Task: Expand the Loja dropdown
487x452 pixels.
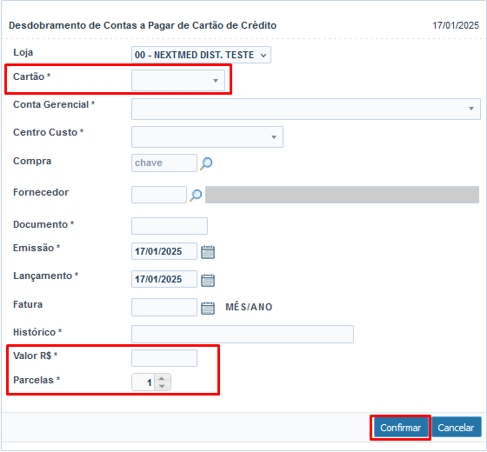Action: 201,55
